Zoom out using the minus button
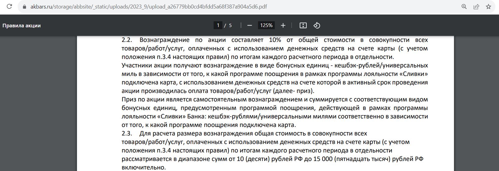This screenshot has height=171, width=499. point(249,26)
